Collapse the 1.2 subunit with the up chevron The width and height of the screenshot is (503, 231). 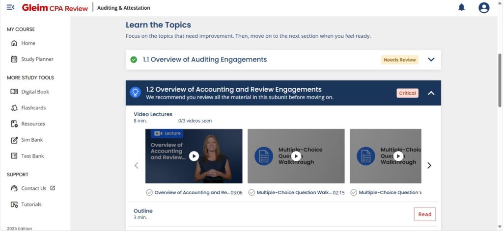[x=431, y=93]
